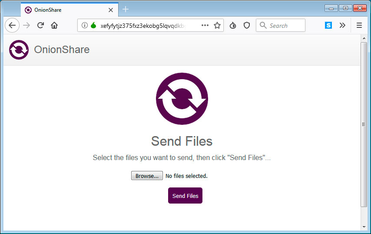Click the security level shield icon
The height and width of the screenshot is (234, 371).
point(247,25)
